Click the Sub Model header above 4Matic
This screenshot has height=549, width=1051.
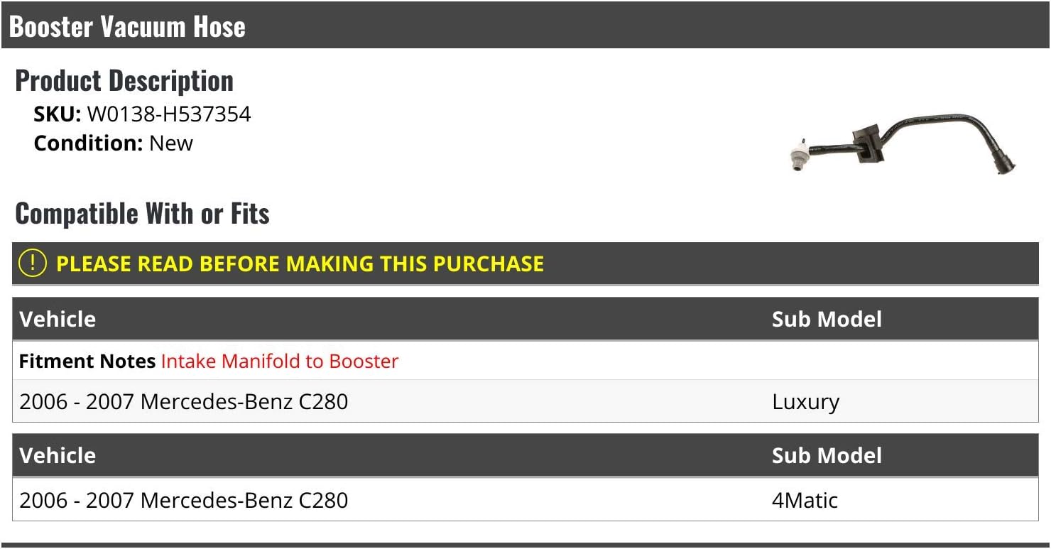[x=827, y=455]
